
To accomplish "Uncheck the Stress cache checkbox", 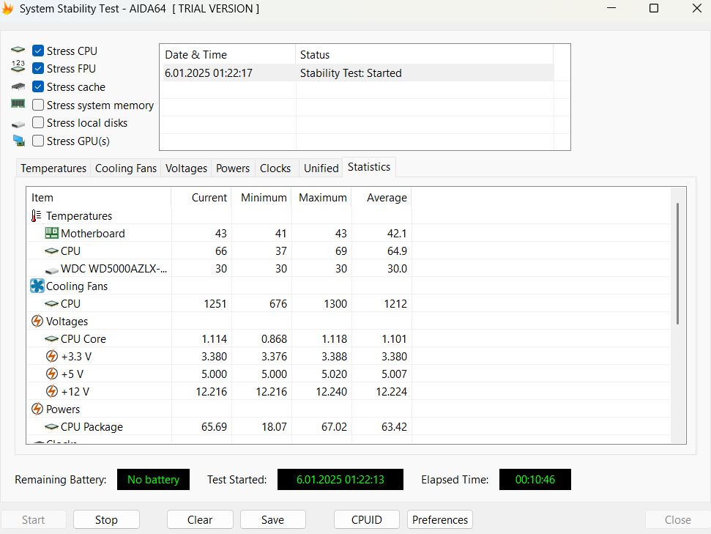I will (38, 86).
